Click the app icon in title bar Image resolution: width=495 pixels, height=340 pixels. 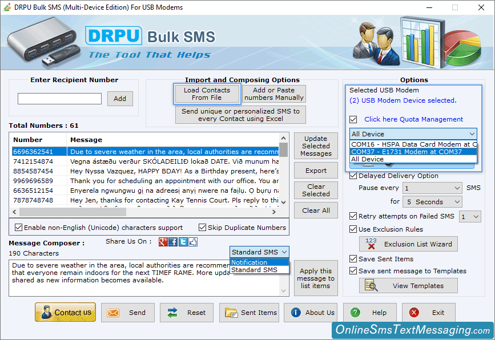[7, 7]
